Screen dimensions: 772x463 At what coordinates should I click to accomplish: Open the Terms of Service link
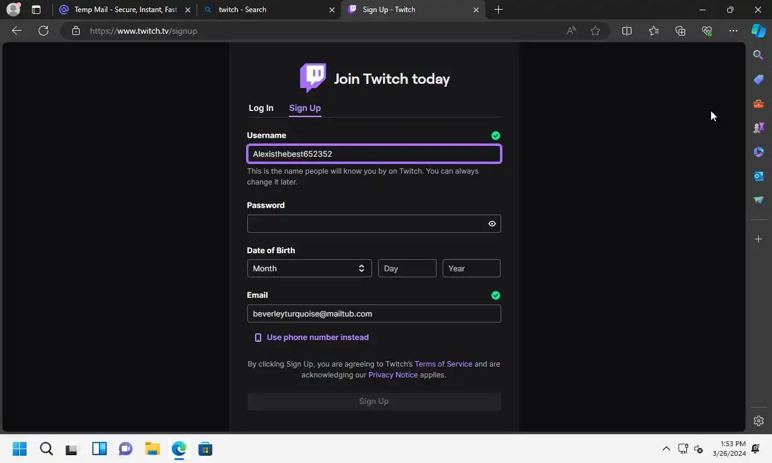pos(443,364)
